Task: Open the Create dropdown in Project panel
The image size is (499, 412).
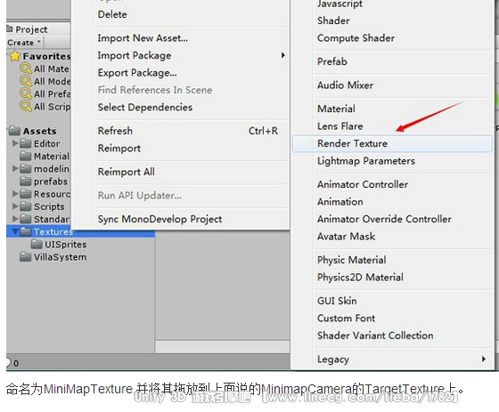Action: (x=25, y=43)
